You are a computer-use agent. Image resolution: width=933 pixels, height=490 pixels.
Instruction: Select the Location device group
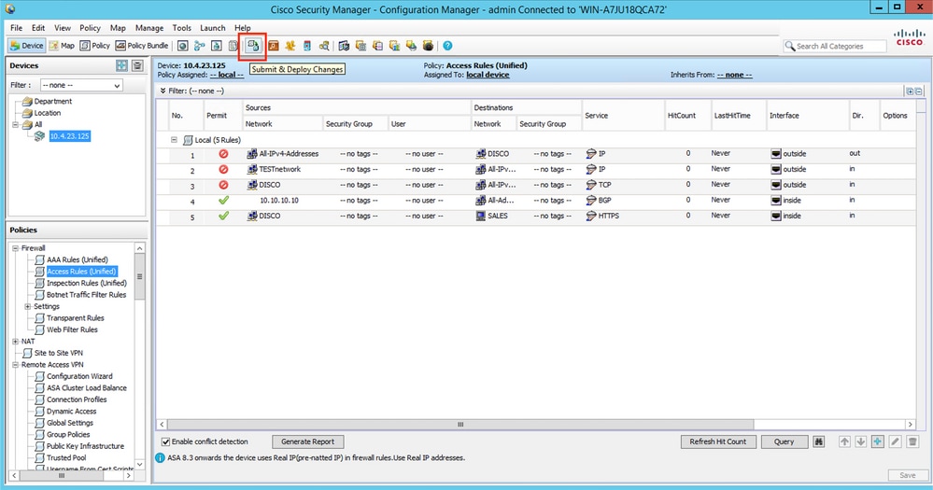tap(48, 113)
